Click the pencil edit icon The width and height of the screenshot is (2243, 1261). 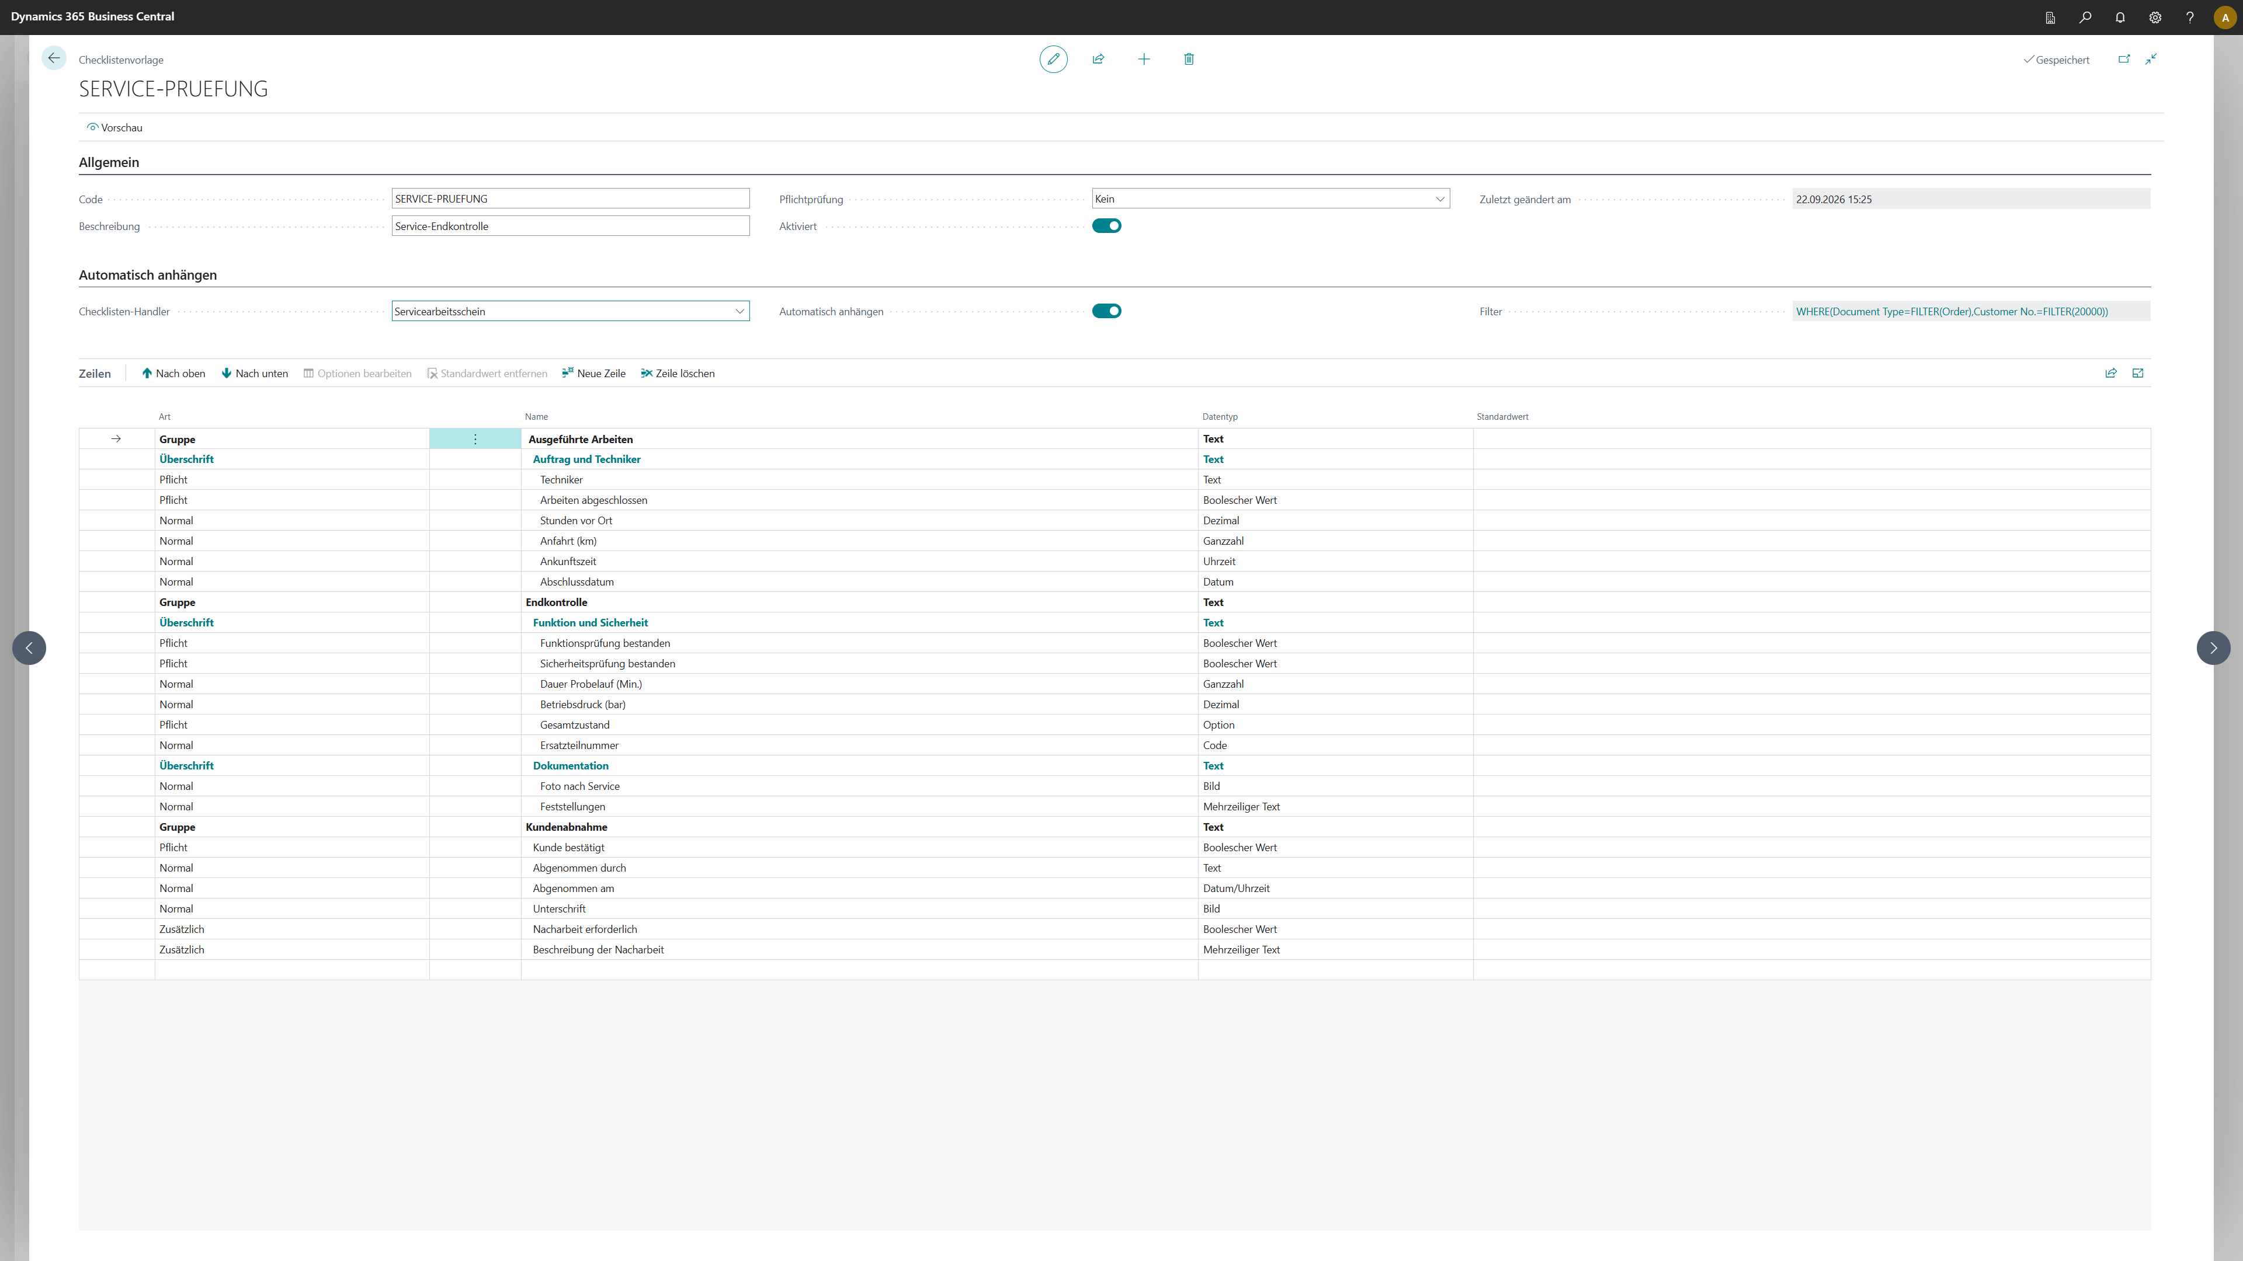[1054, 59]
